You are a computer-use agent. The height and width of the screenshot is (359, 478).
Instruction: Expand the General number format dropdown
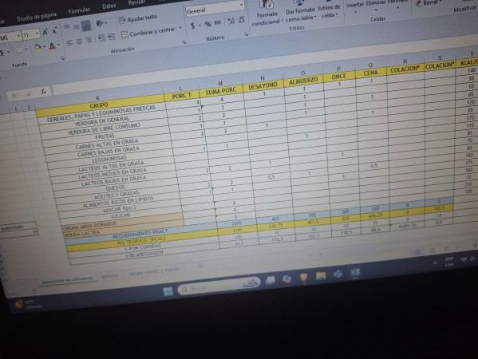point(241,5)
